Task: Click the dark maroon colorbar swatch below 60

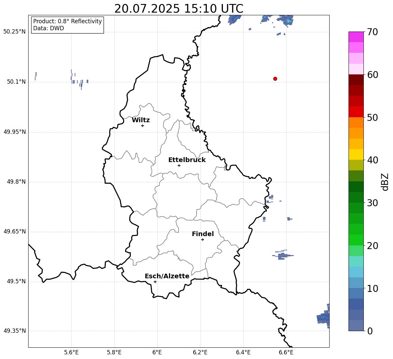Action: pos(356,80)
